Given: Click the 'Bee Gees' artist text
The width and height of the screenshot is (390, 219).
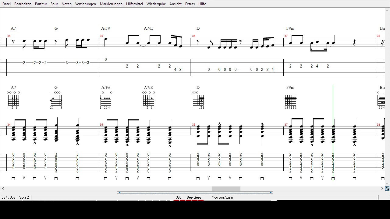Looking at the screenshot, I should click(x=194, y=197).
